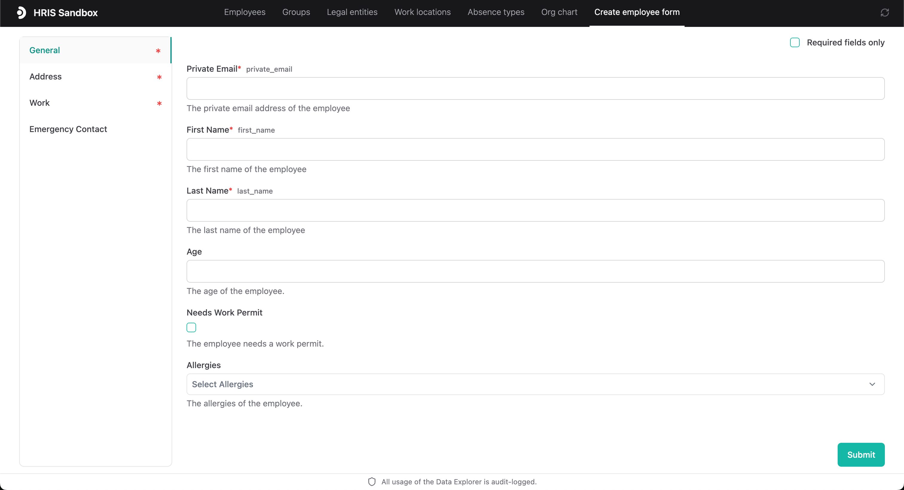Click the 'private_email' field key text

[269, 69]
